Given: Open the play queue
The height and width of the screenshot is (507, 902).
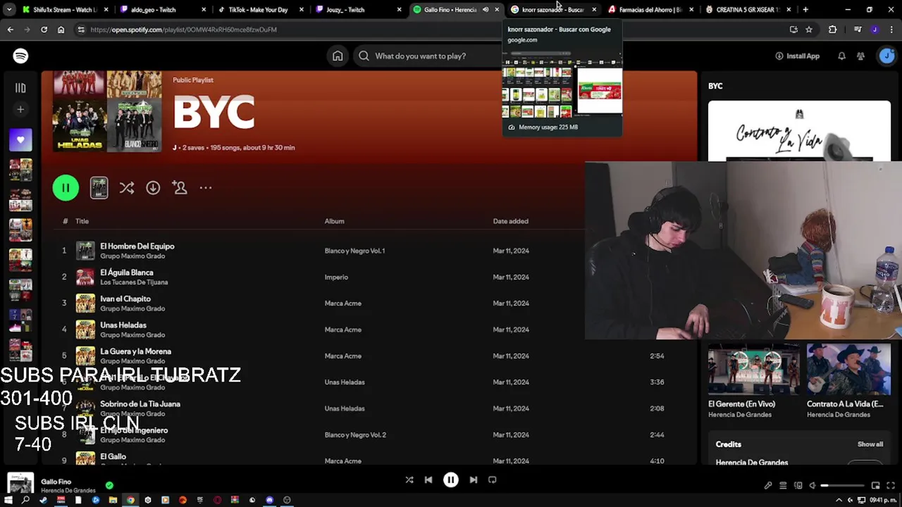Looking at the screenshot, I should [x=783, y=485].
